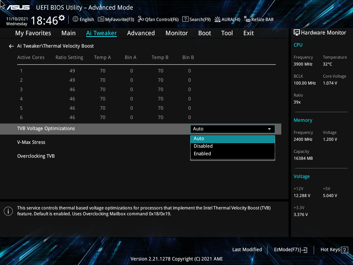
Task: Click the Bin A column header
Action: click(x=131, y=58)
